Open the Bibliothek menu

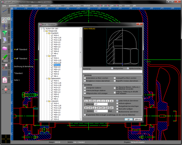87,6
